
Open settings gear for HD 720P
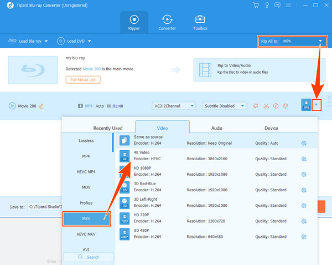[x=304, y=221]
